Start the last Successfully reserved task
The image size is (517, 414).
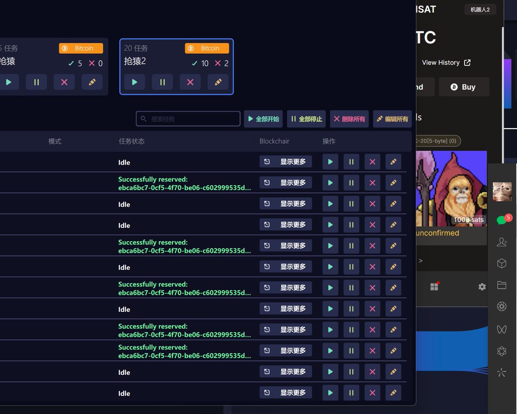coord(330,351)
